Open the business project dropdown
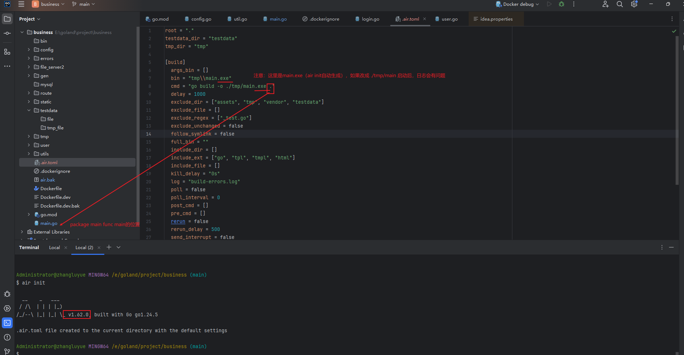Image resolution: width=684 pixels, height=355 pixels. pyautogui.click(x=48, y=4)
